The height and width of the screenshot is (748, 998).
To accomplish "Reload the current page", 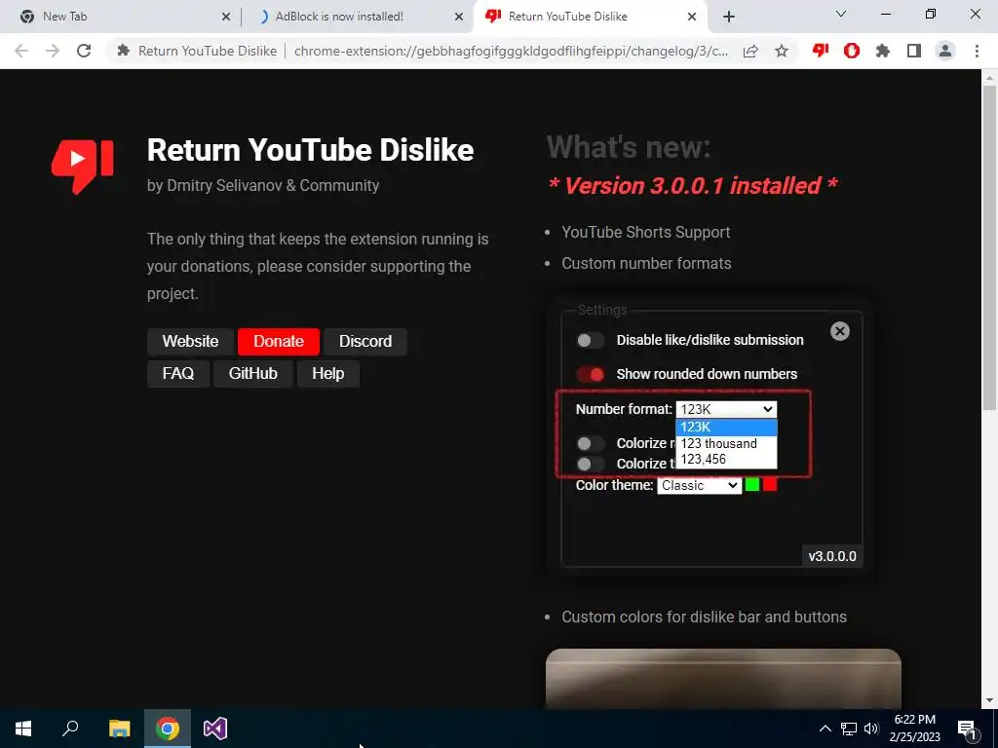I will click(84, 51).
